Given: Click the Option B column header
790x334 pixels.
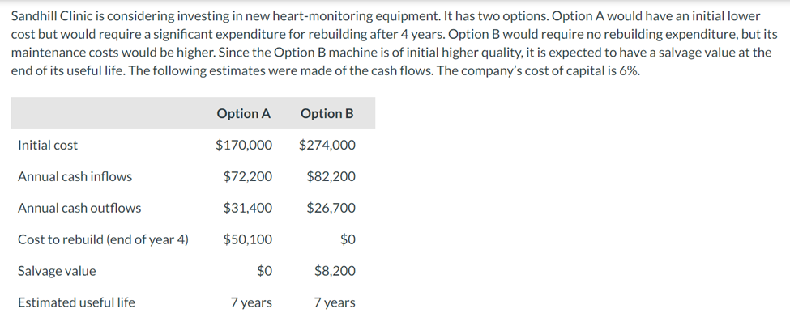Looking at the screenshot, I should pyautogui.click(x=327, y=114).
